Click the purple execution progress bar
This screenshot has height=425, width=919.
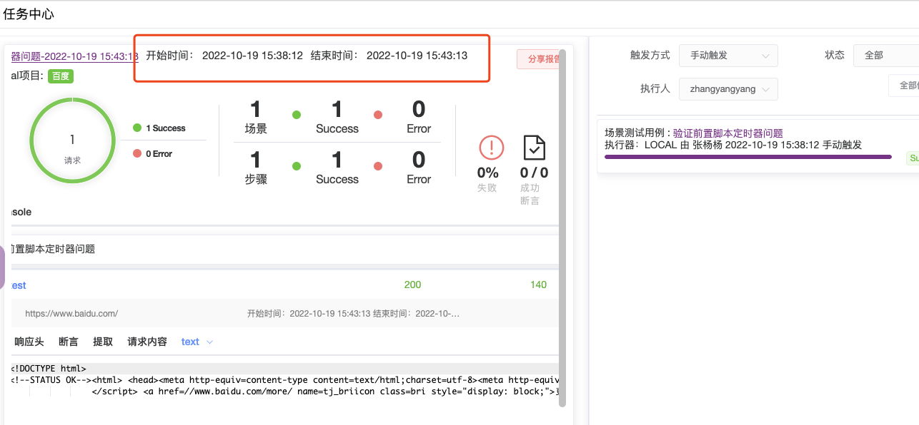pos(747,158)
